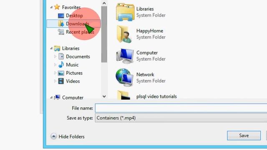Click the sidebar scrollbar down arrow
The image size is (267, 150).
point(104,96)
